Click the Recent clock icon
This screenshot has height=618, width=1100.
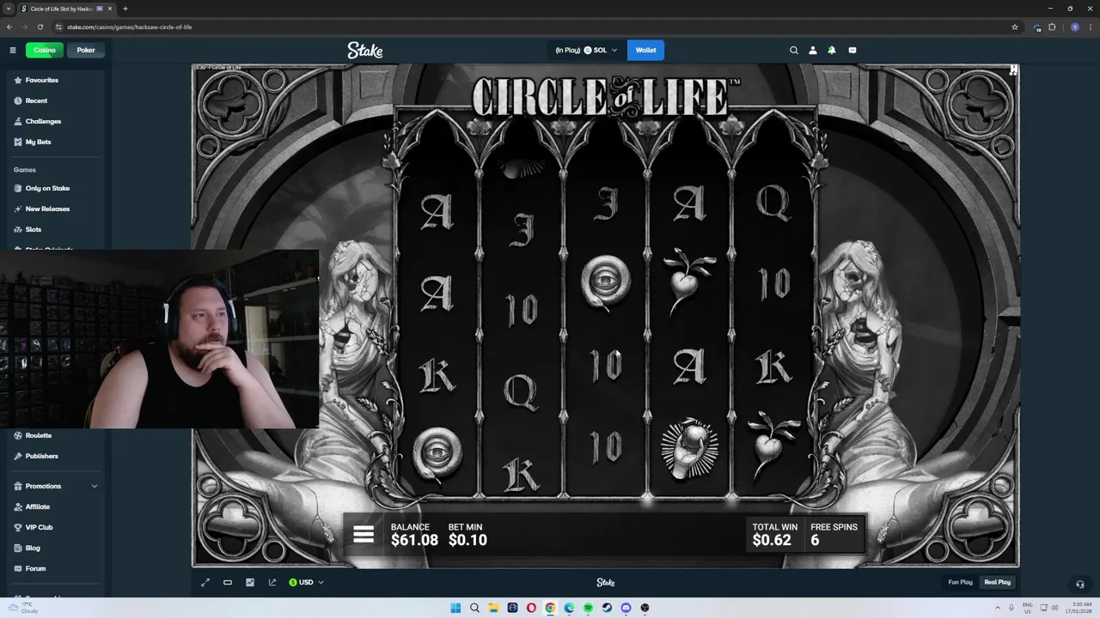click(x=18, y=100)
